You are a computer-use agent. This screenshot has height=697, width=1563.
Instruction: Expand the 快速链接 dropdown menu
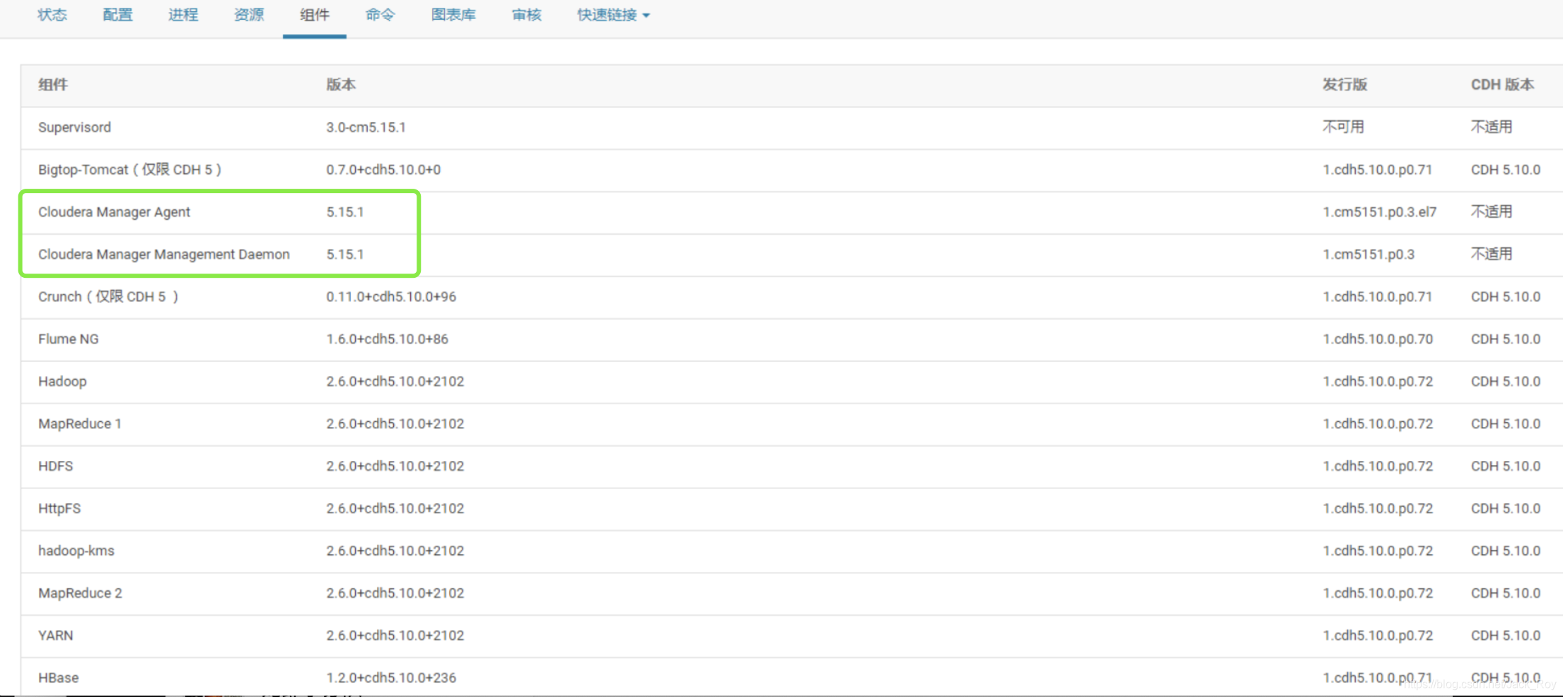tap(613, 15)
